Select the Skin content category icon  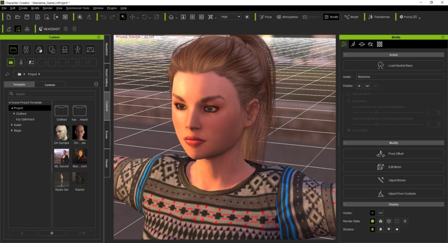[39, 50]
